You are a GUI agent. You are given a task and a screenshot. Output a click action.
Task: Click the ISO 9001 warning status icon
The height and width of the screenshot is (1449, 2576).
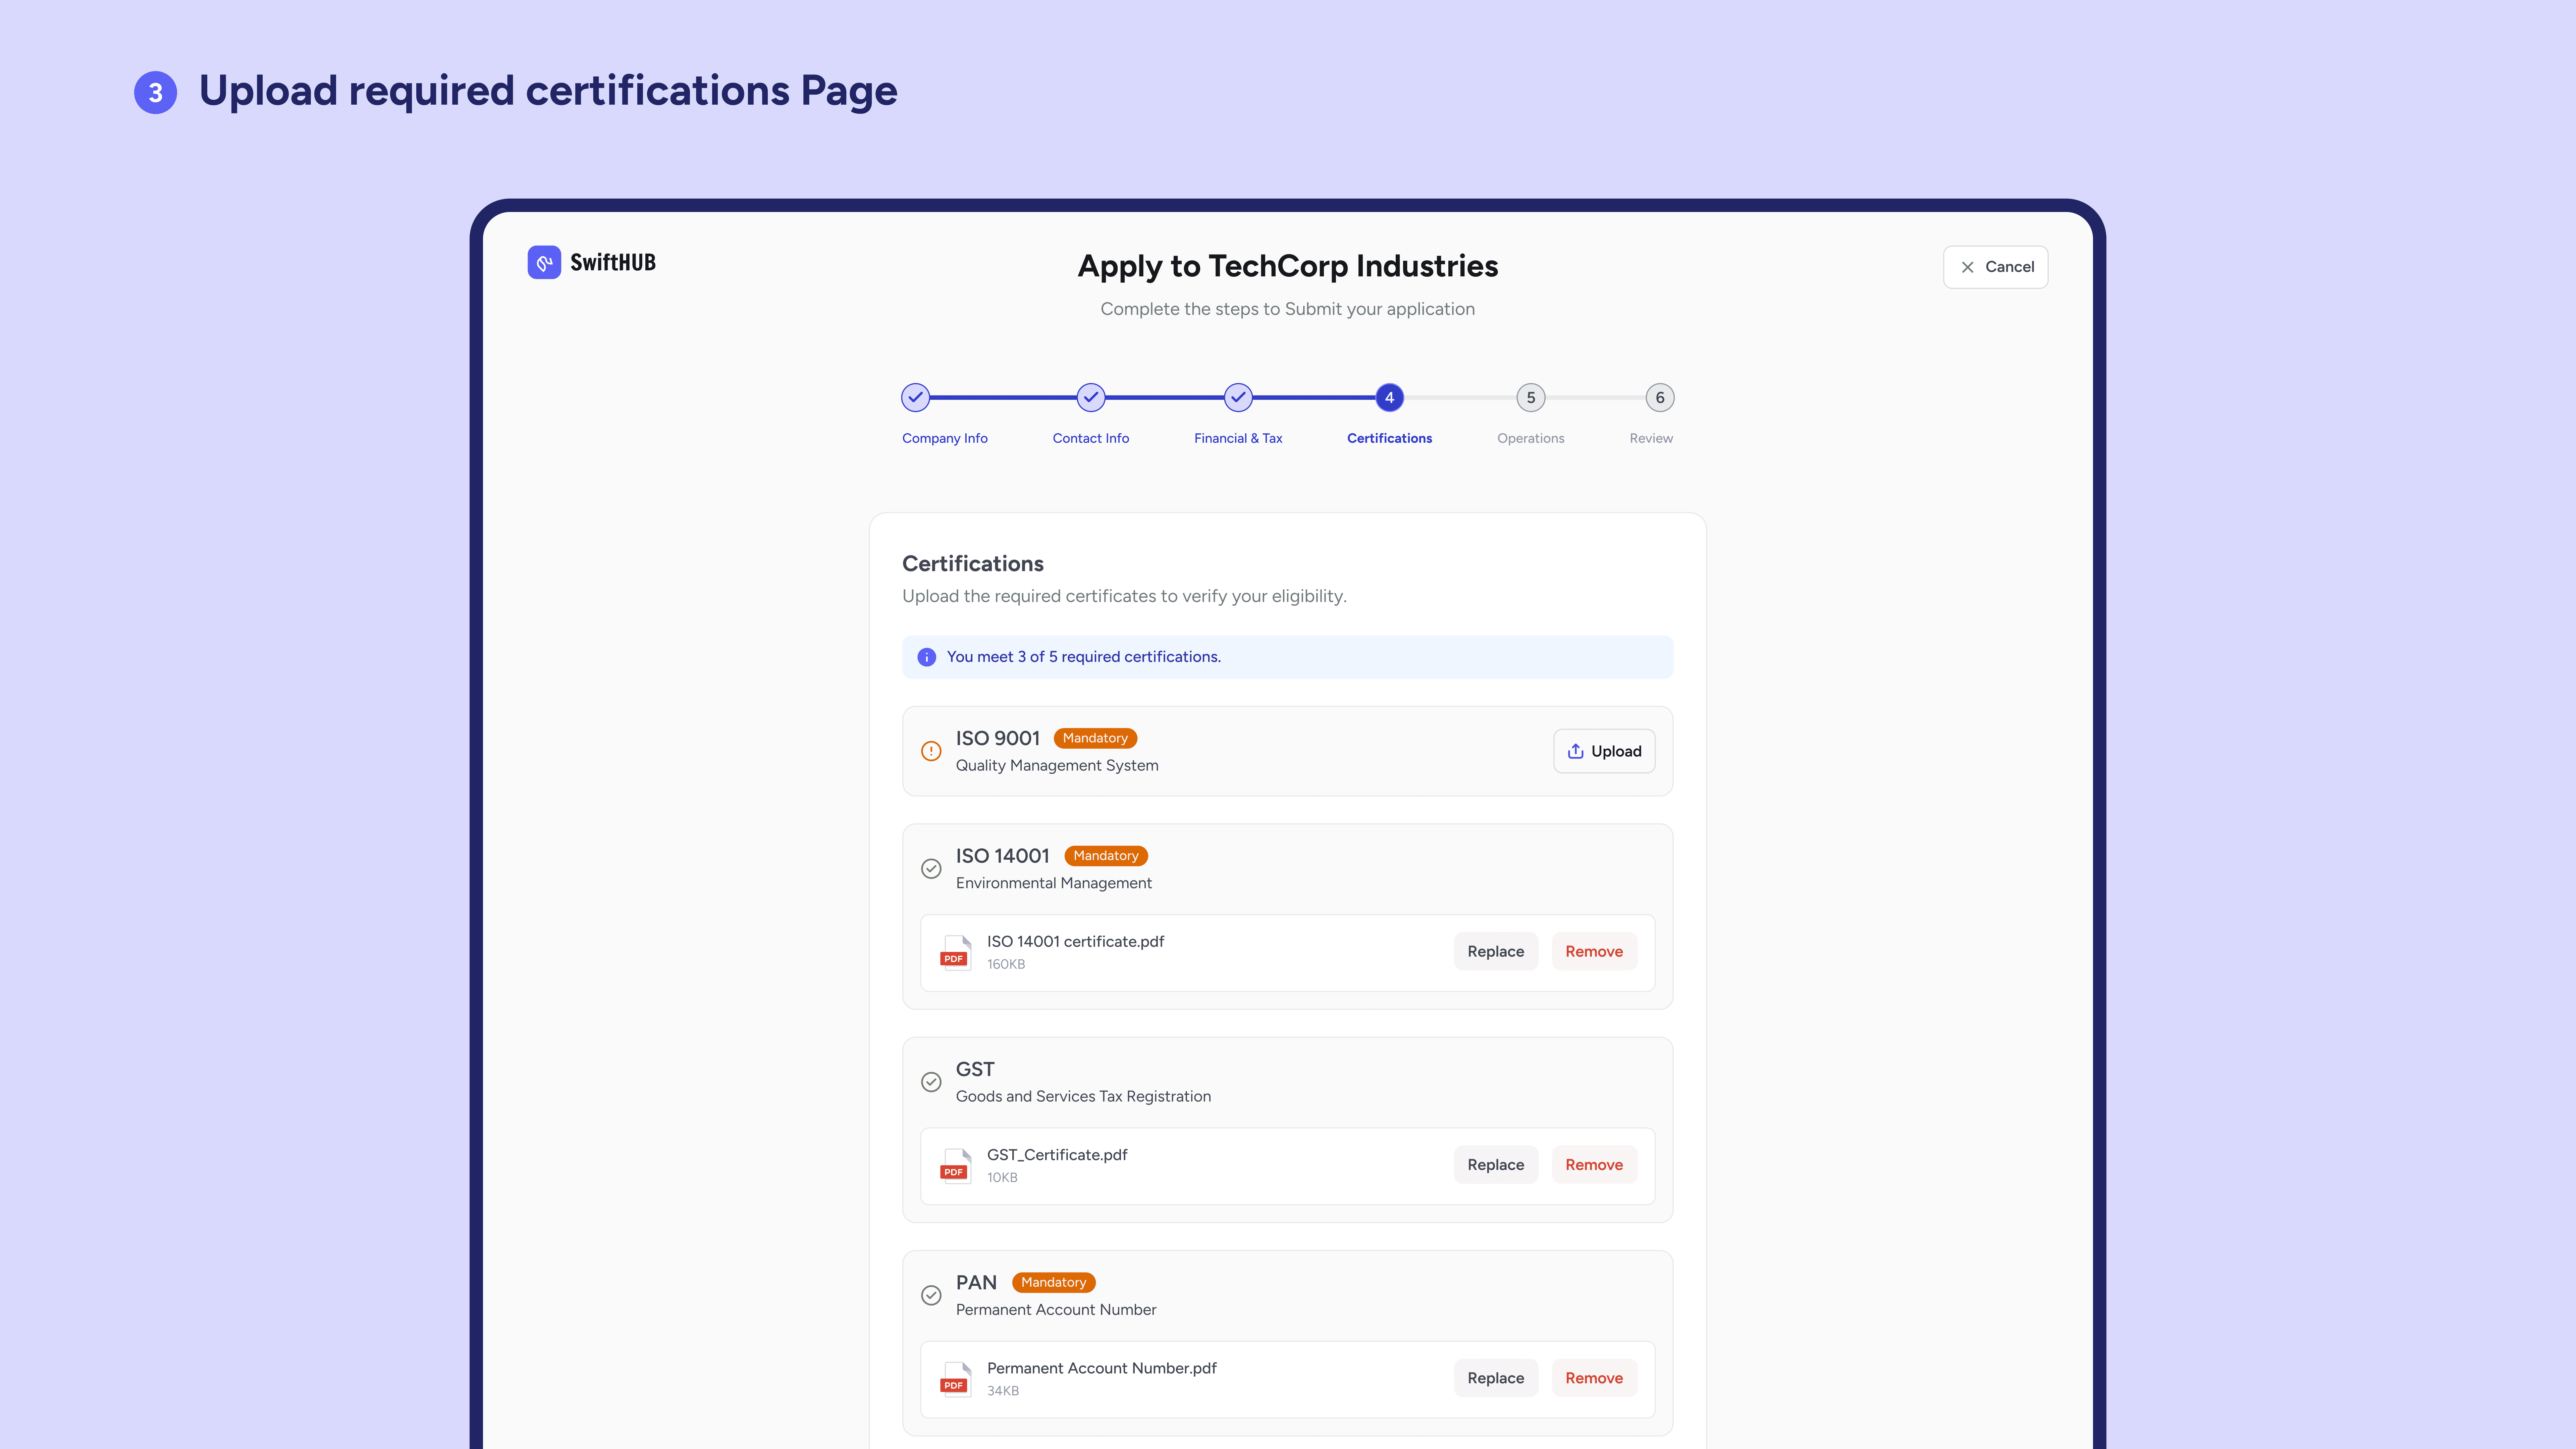[x=931, y=751]
